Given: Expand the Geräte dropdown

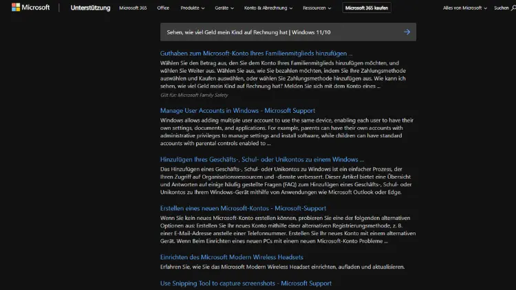Looking at the screenshot, I should click(x=224, y=8).
